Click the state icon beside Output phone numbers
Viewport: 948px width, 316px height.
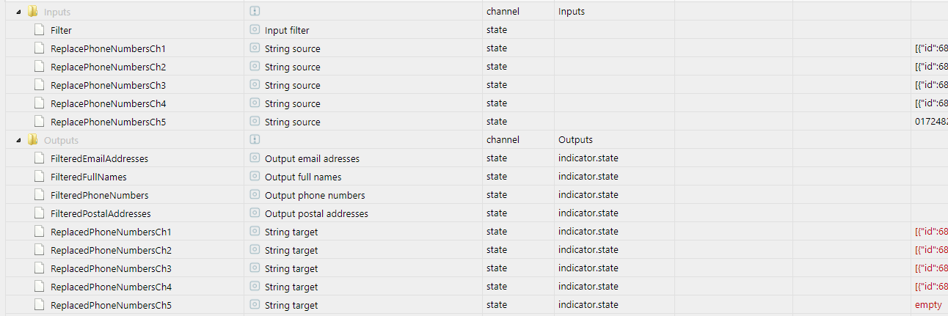coord(255,195)
